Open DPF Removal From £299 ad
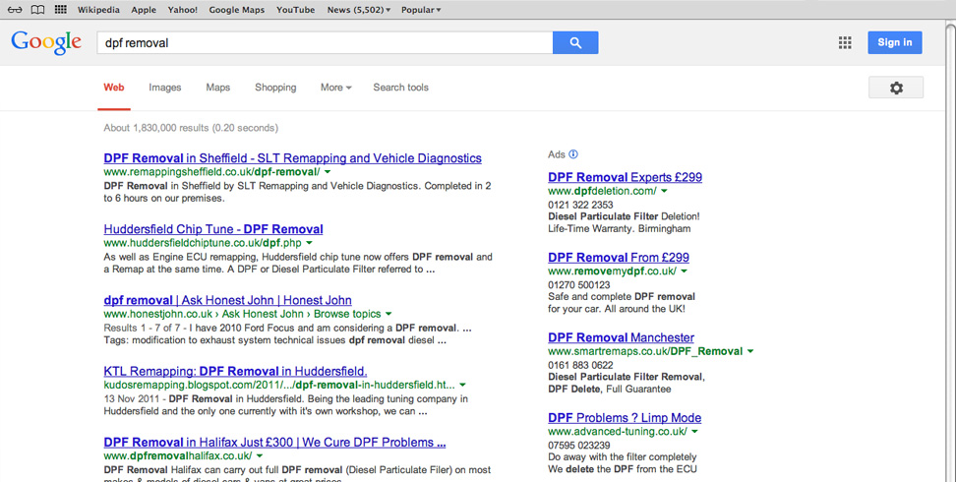This screenshot has width=956, height=482. 619,258
